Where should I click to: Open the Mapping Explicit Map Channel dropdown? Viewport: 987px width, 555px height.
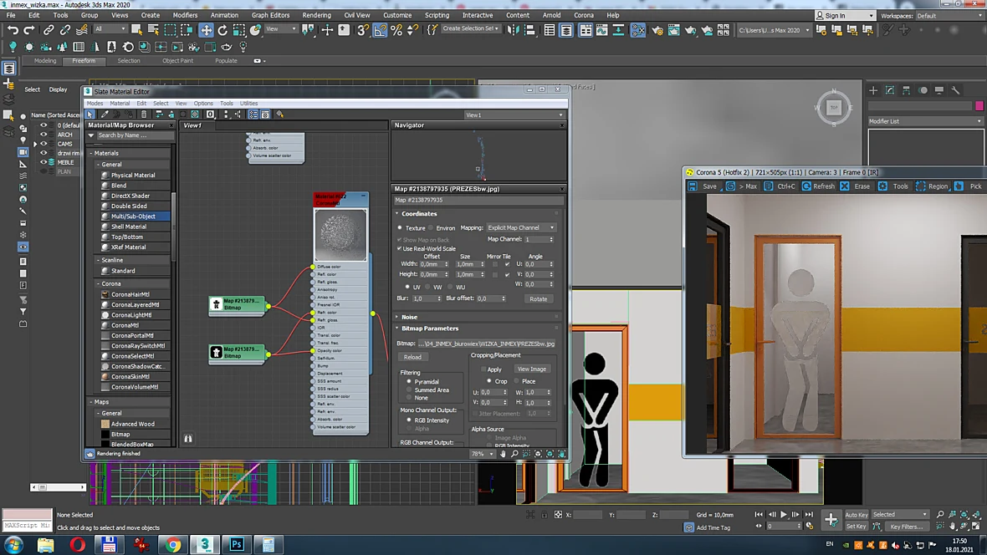(x=520, y=228)
